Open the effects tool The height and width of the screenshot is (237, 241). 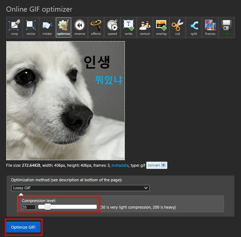point(96,27)
